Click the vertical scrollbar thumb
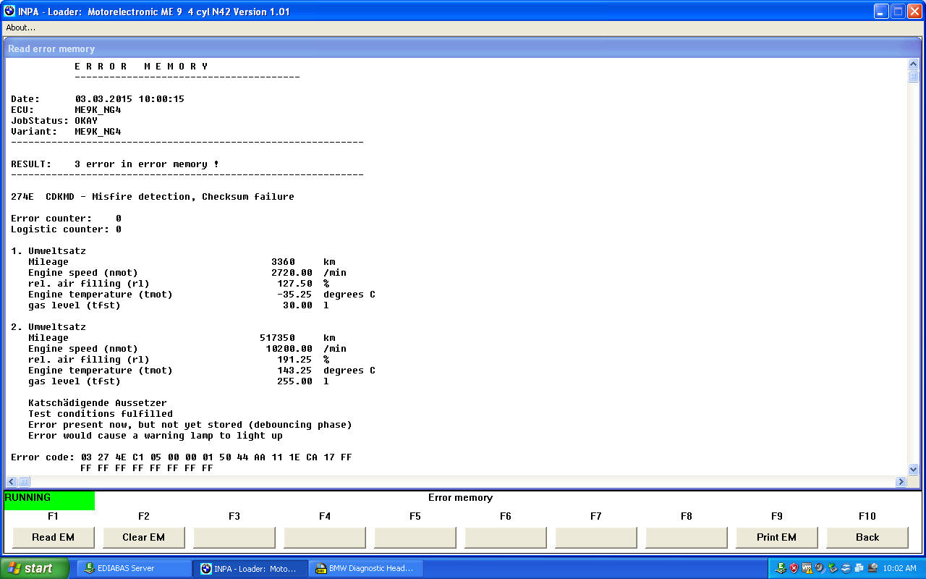The height and width of the screenshot is (579, 926). click(x=913, y=76)
